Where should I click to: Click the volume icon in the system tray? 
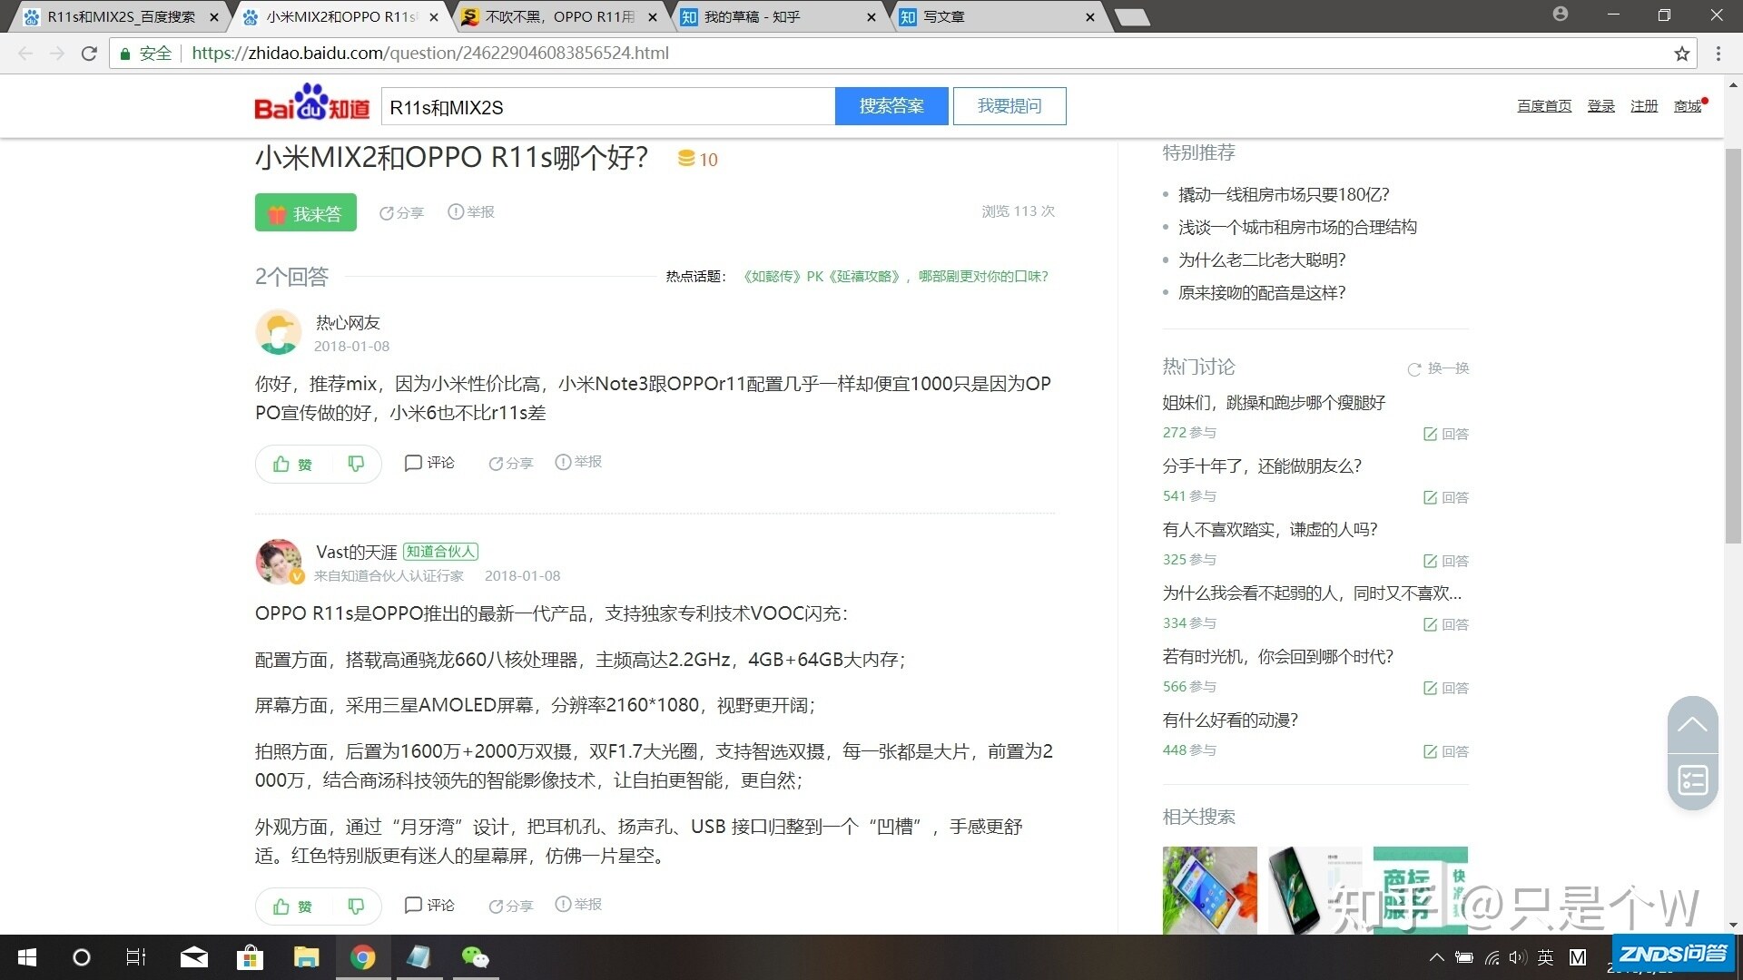(1517, 957)
